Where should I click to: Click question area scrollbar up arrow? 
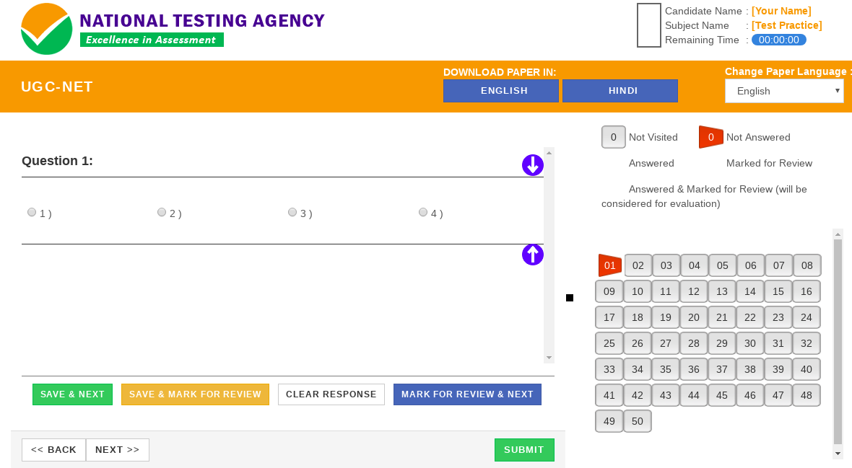pyautogui.click(x=549, y=153)
